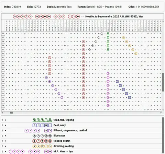The height and width of the screenshot is (154, 165).
Task: Click the 'directing, routing' label
Action: point(64,146)
